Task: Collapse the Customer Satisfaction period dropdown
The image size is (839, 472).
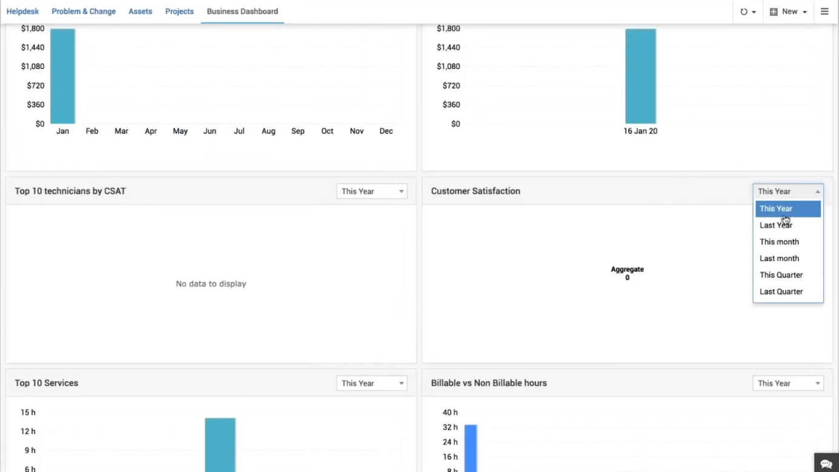Action: [x=788, y=191]
